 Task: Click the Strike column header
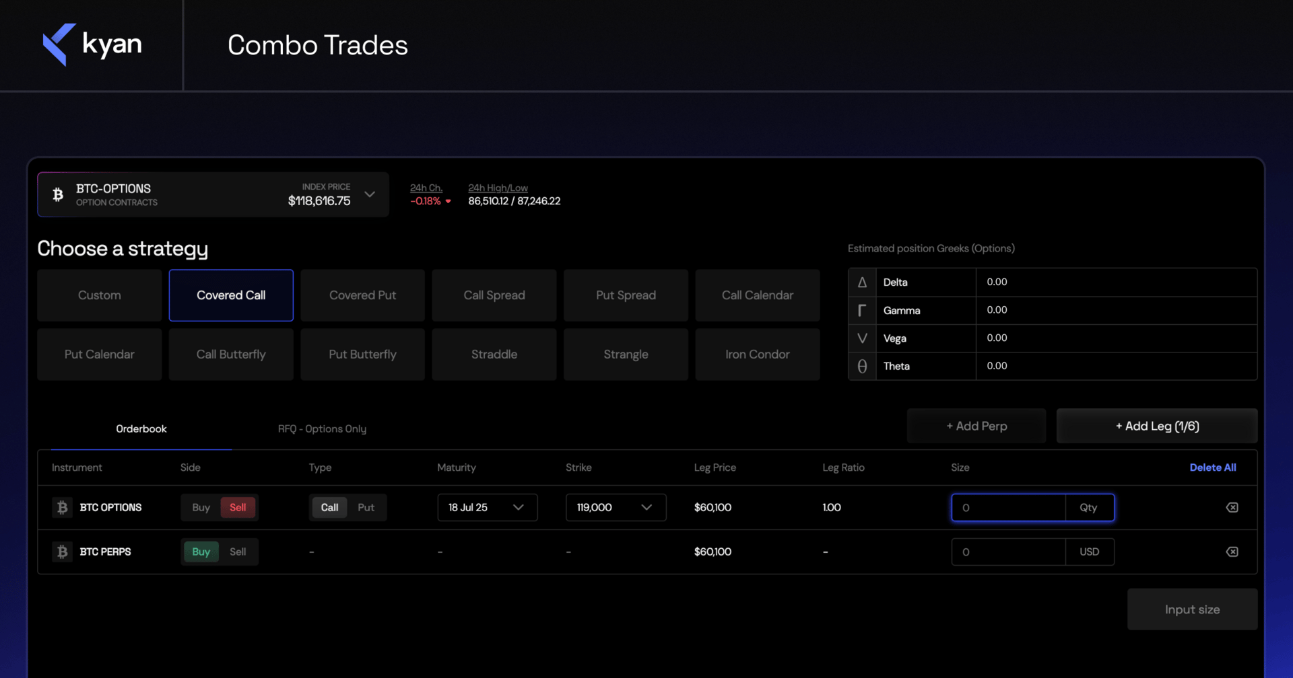click(x=578, y=467)
